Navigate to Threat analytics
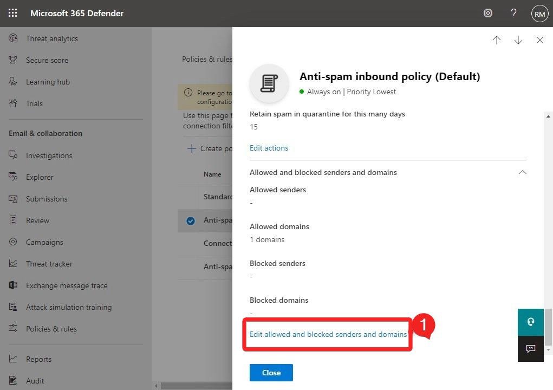Image resolution: width=553 pixels, height=390 pixels. point(51,38)
